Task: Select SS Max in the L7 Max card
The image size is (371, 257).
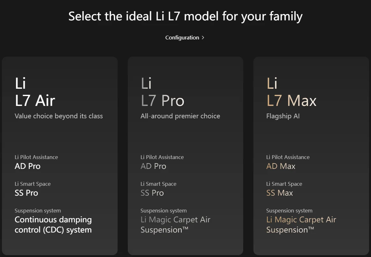Action: (x=280, y=193)
